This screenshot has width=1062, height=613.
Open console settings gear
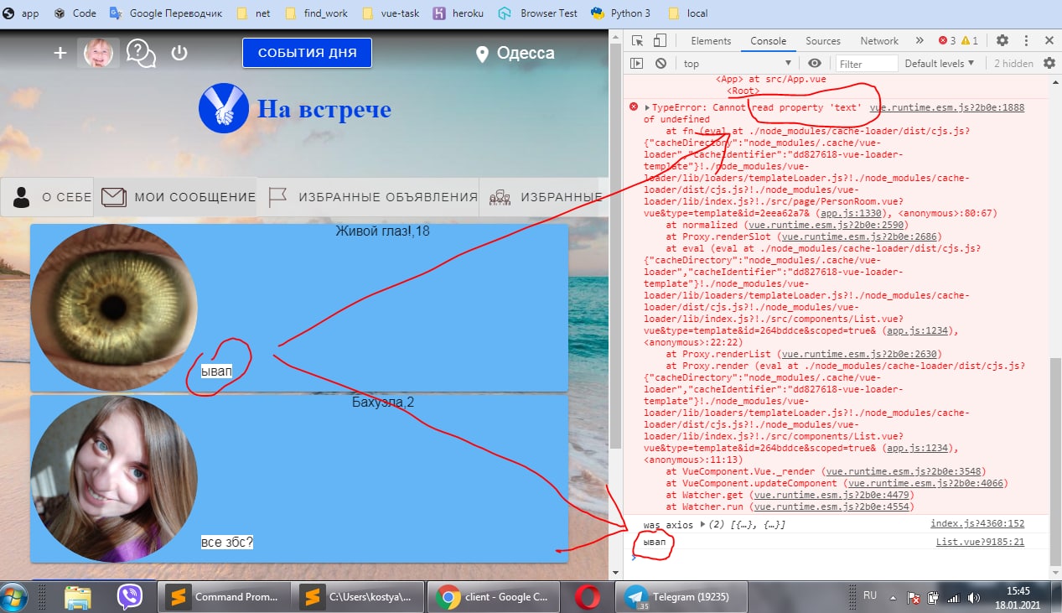pos(1049,63)
